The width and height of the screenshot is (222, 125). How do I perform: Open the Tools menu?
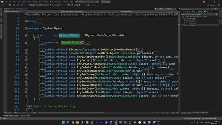pos(52,2)
